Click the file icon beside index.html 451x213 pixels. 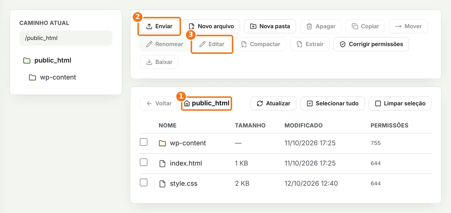click(x=163, y=163)
